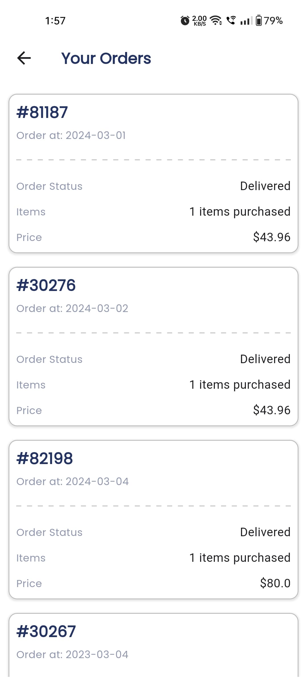Tap the Wi-Fi status icon
This screenshot has height=682, width=307.
(216, 20)
